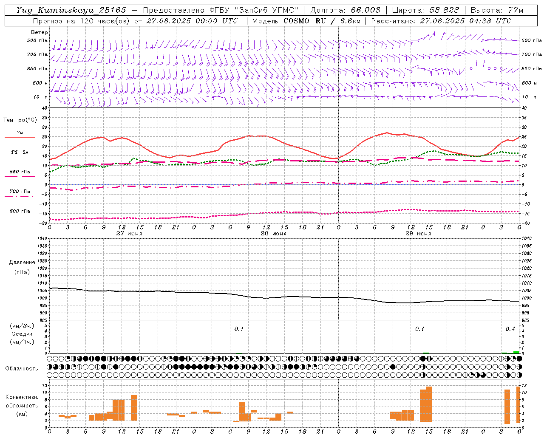Click the solid red line sample under 2м legend
Screen dimensions: 544x435
20,138
